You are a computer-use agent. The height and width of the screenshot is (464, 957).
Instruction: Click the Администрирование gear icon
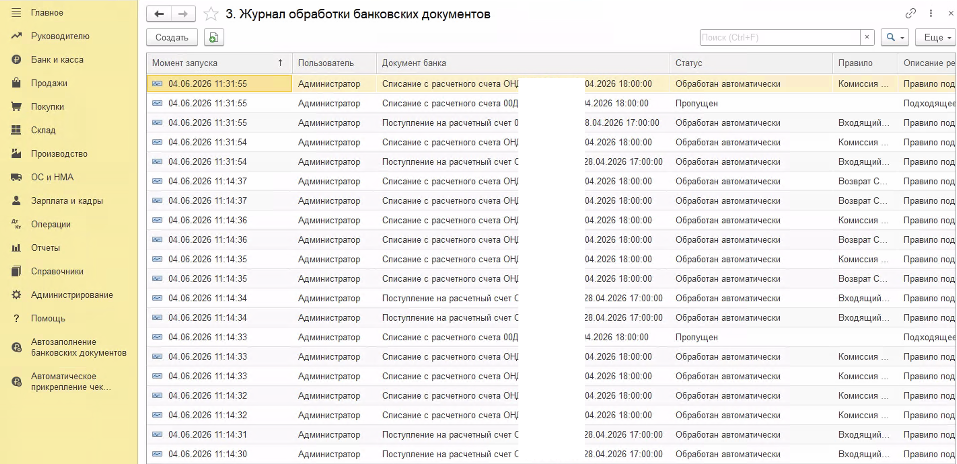coord(16,295)
